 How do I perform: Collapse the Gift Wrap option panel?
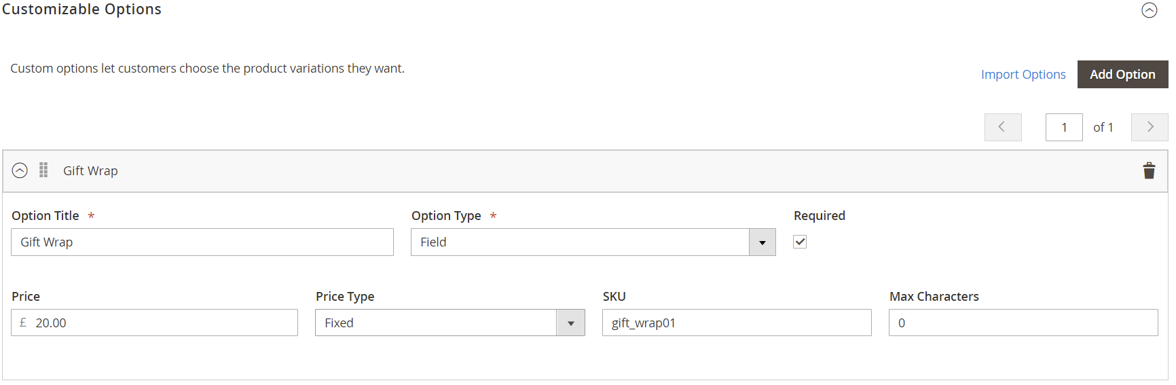20,170
